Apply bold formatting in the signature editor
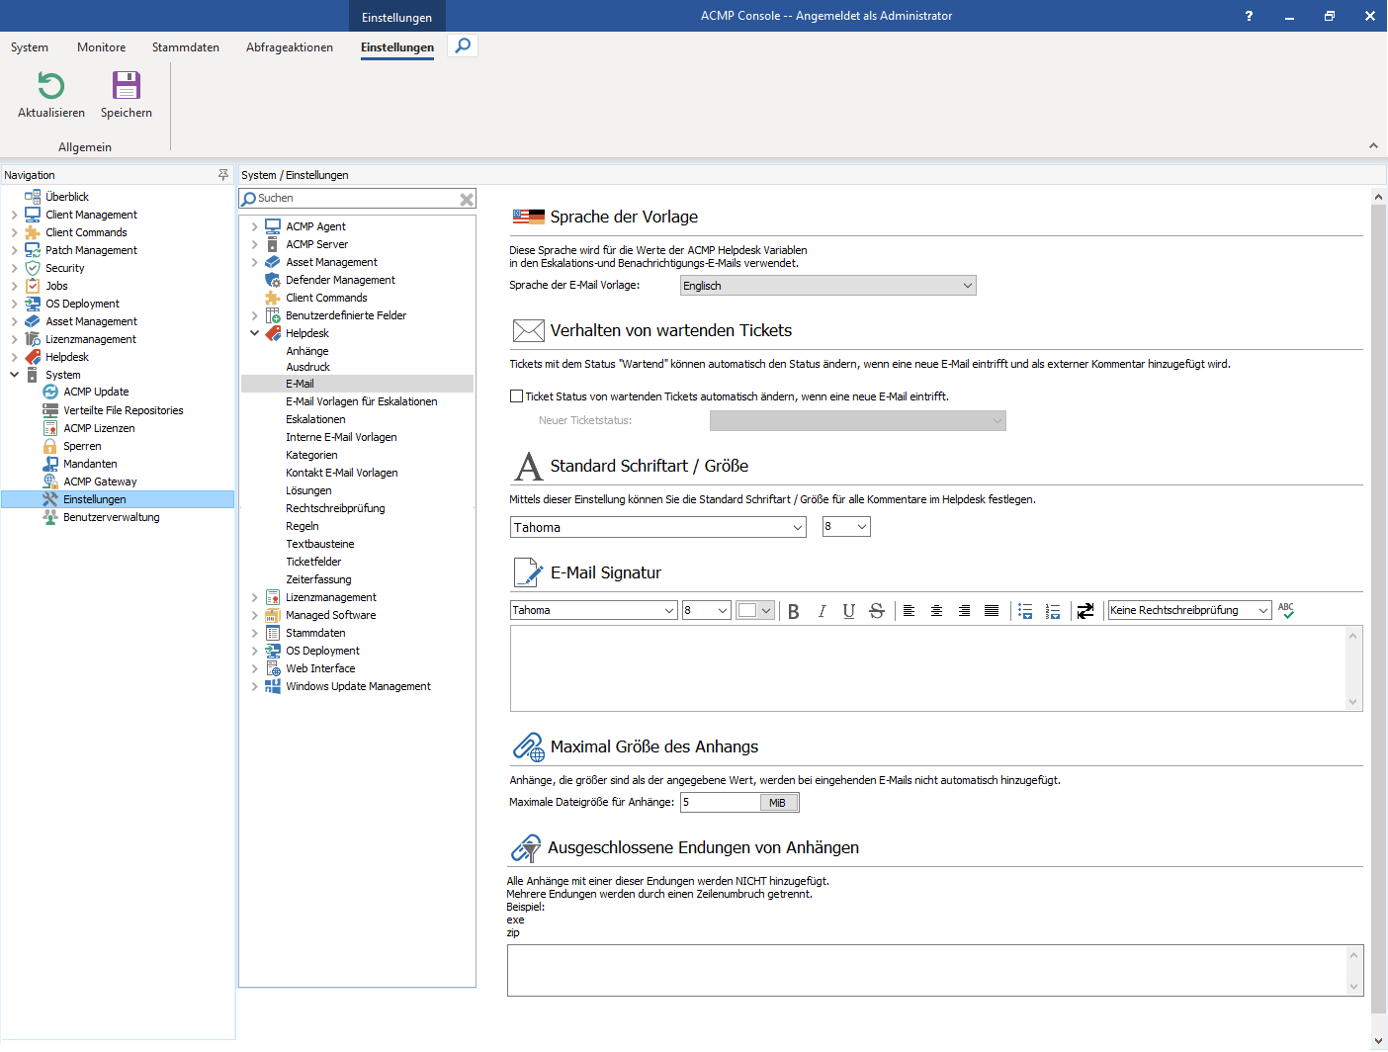The height and width of the screenshot is (1052, 1388). [794, 610]
